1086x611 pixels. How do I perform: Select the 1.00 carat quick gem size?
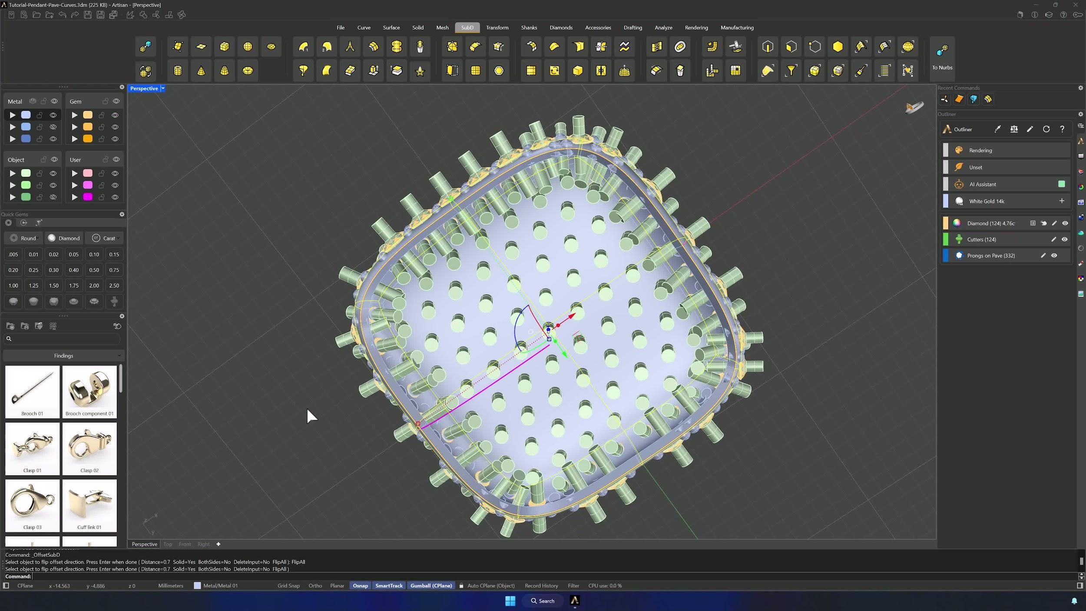(13, 286)
